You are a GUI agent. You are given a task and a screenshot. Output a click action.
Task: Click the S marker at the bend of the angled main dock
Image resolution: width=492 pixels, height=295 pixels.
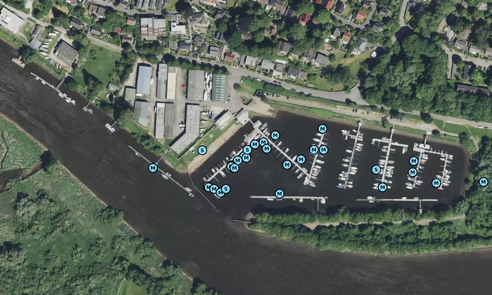tap(247, 150)
